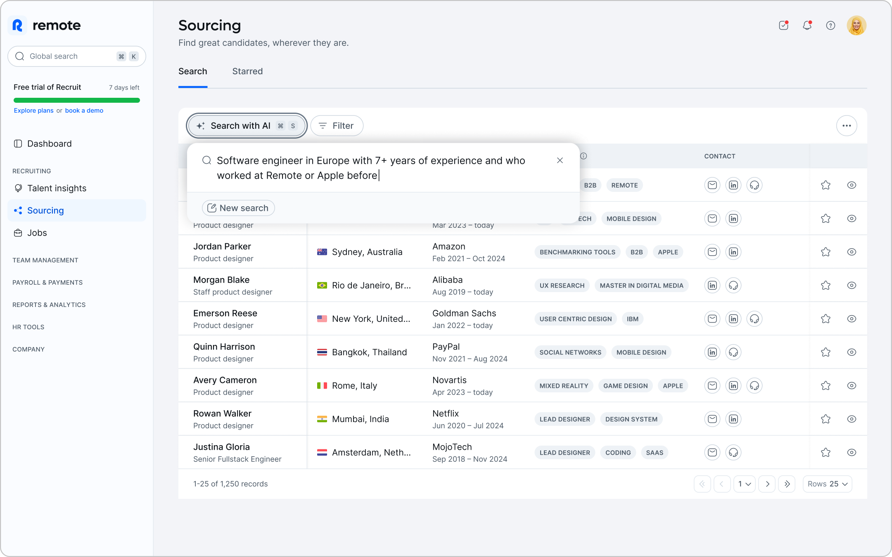Click the New search button

click(238, 208)
